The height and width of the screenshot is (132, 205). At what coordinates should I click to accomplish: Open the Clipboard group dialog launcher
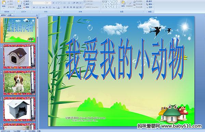click(x=14, y=11)
